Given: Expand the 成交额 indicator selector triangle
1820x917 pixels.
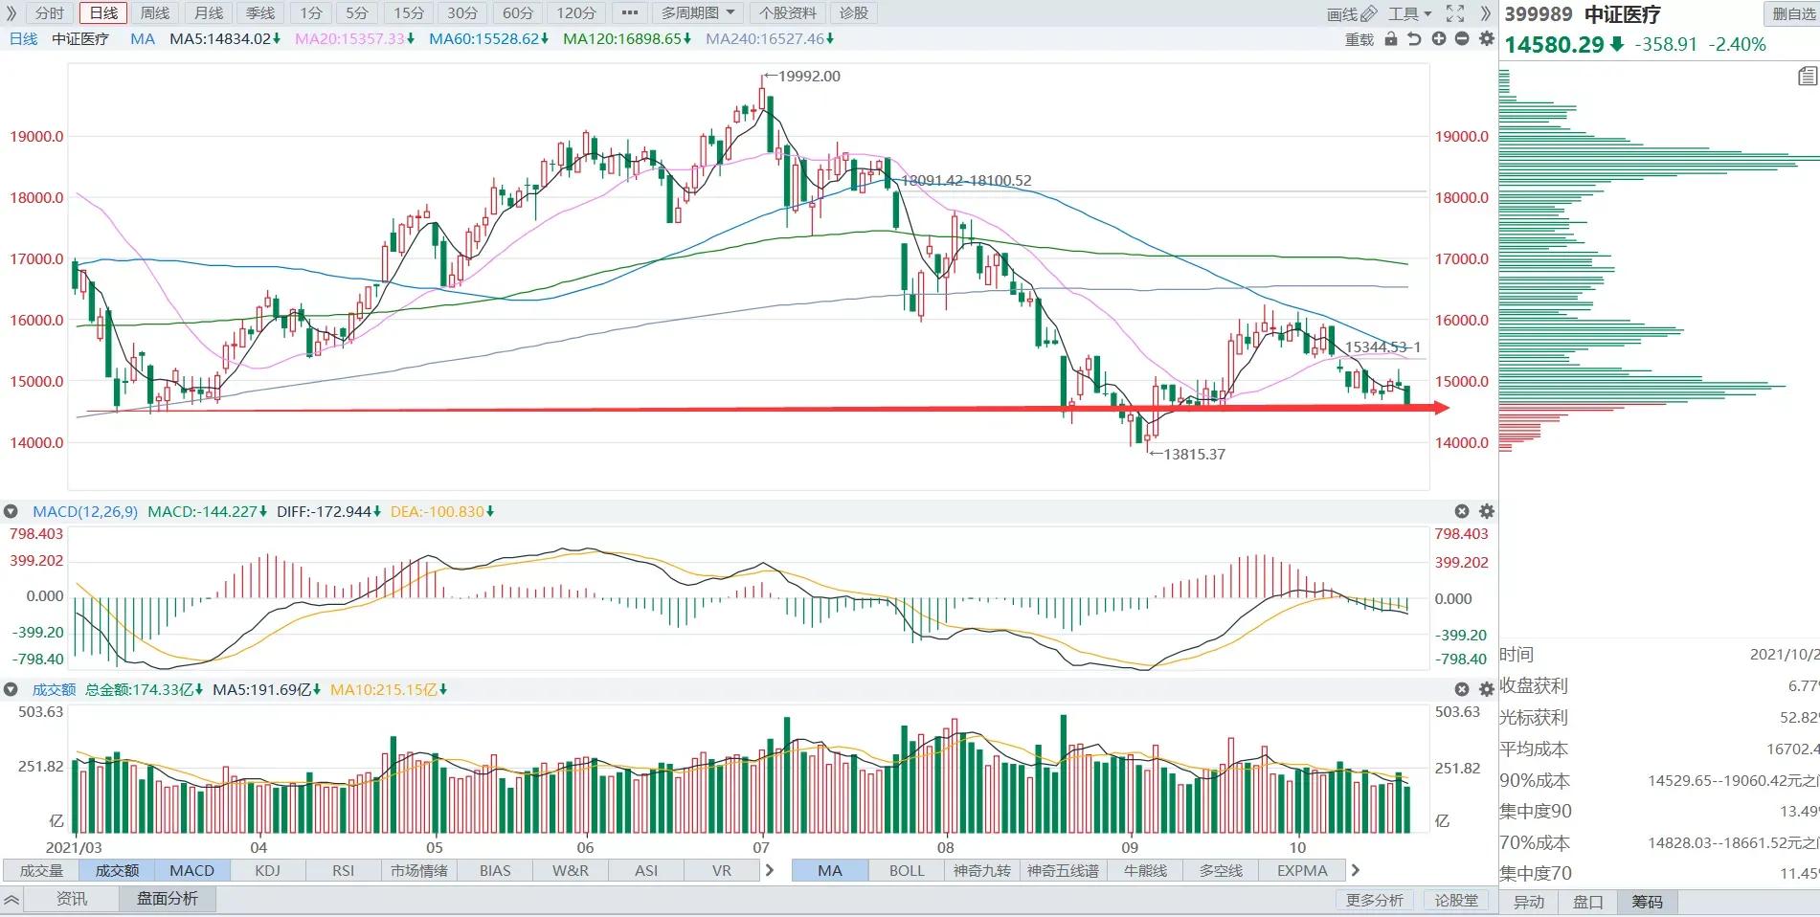Looking at the screenshot, I should click(x=11, y=689).
